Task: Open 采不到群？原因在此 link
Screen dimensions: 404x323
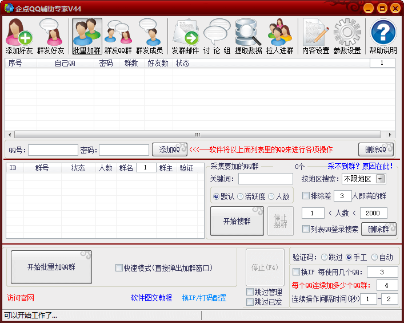Action: click(360, 166)
